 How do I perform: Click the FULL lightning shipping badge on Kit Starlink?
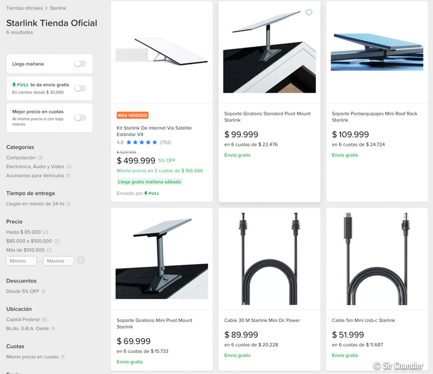(152, 194)
